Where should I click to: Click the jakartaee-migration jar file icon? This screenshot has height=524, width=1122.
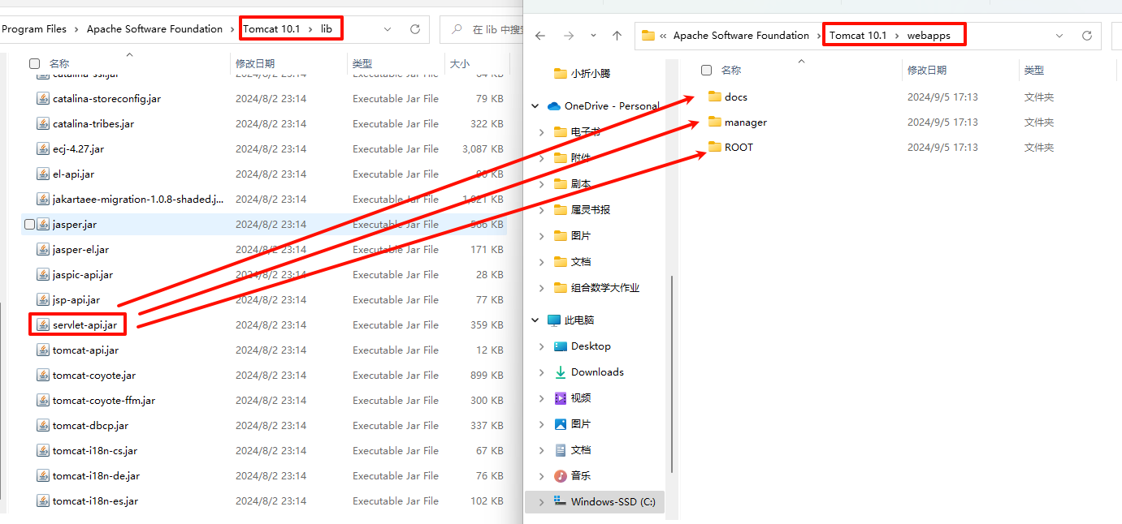pos(43,200)
